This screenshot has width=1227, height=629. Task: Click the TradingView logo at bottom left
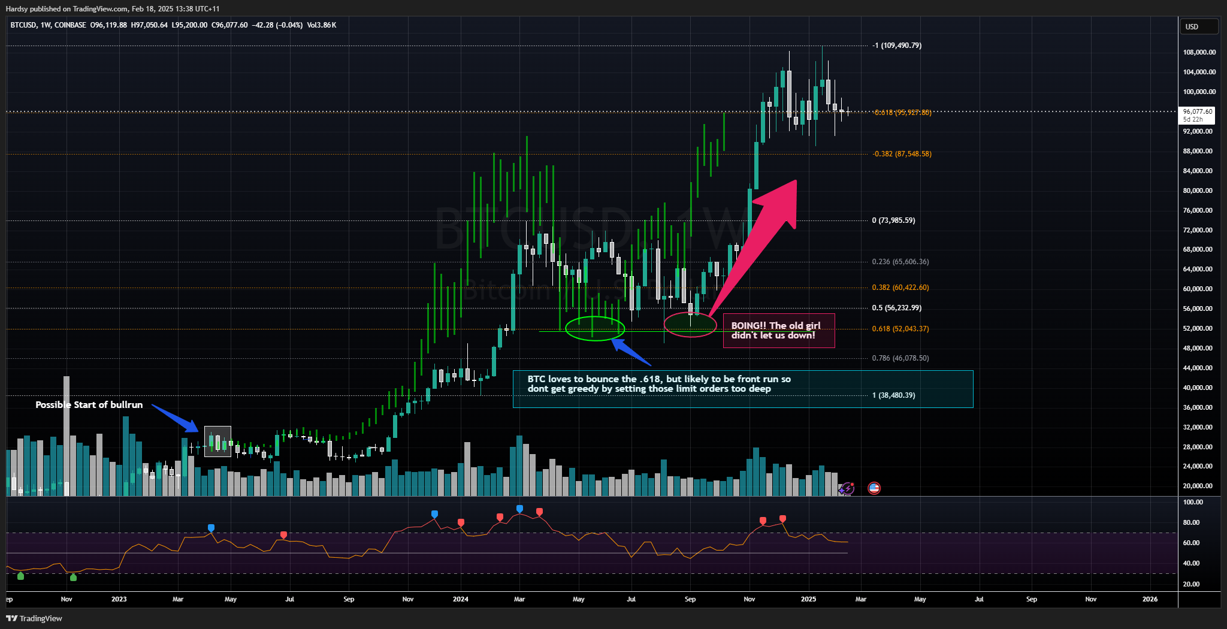(x=34, y=618)
